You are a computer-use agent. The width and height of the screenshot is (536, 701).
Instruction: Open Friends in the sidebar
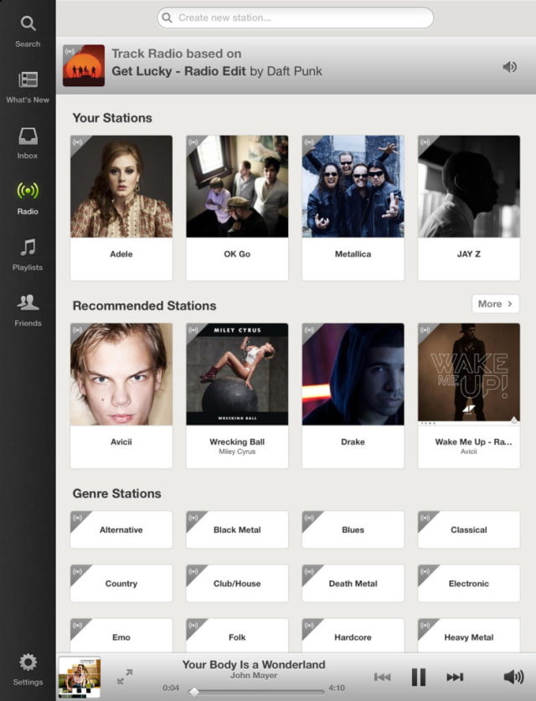tap(28, 311)
